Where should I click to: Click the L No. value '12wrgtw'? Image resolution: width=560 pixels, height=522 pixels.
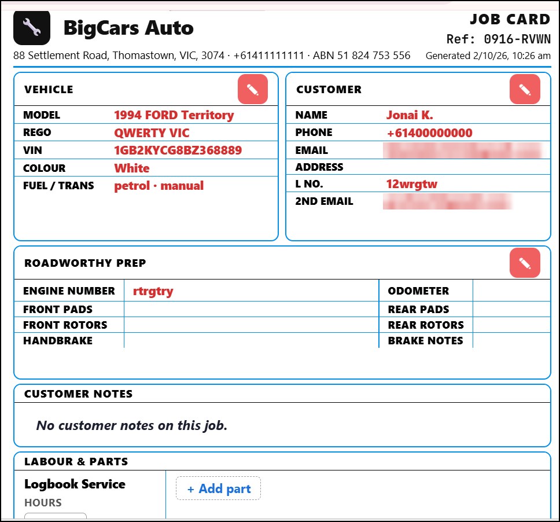[411, 184]
